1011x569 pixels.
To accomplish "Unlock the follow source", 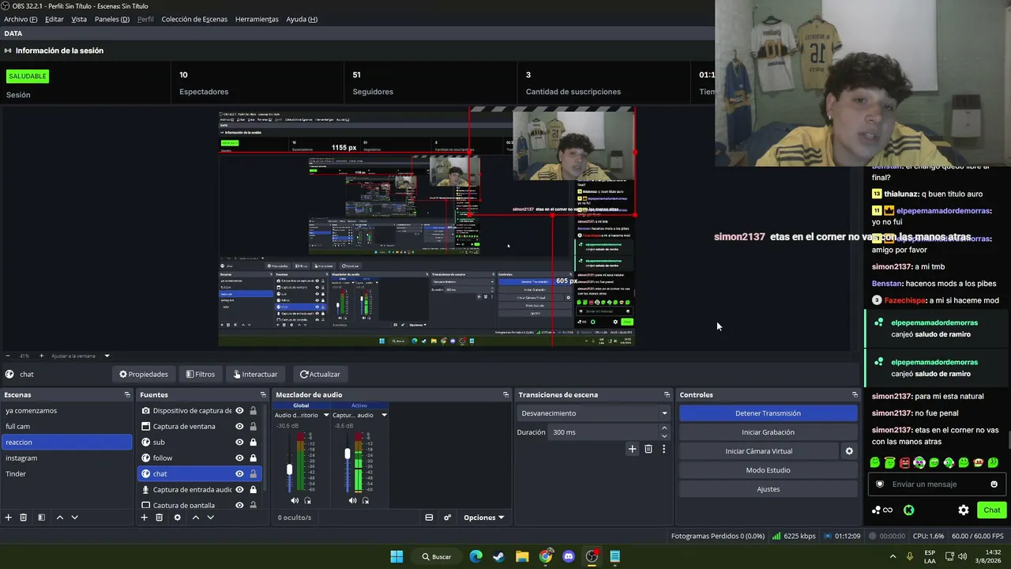I will click(x=253, y=458).
